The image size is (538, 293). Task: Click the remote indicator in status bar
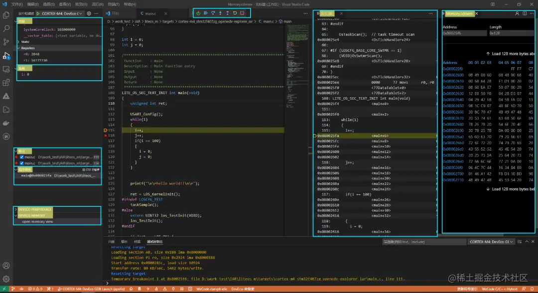coord(4,289)
